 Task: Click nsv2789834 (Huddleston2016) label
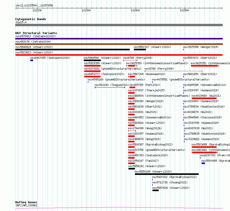(x=204, y=107)
